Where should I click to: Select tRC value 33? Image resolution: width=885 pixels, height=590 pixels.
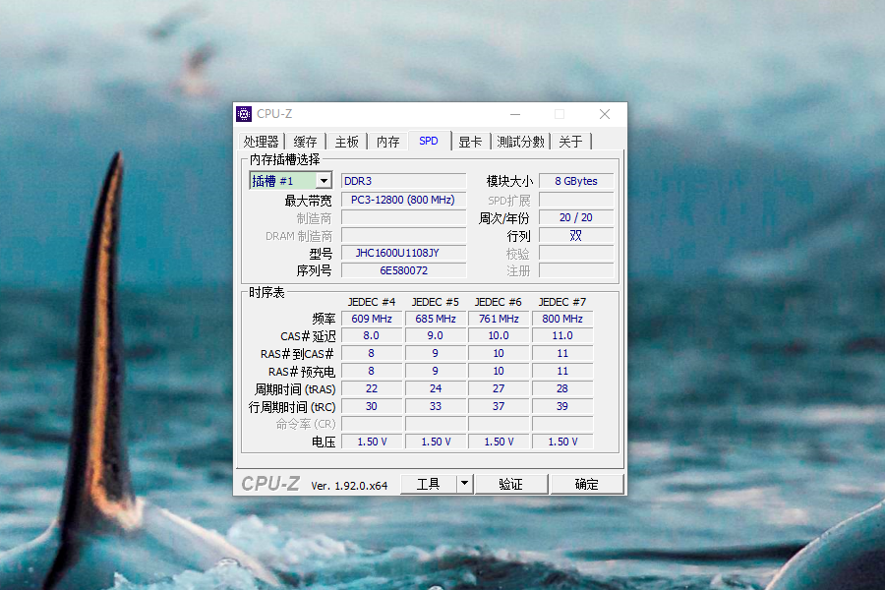click(x=436, y=406)
